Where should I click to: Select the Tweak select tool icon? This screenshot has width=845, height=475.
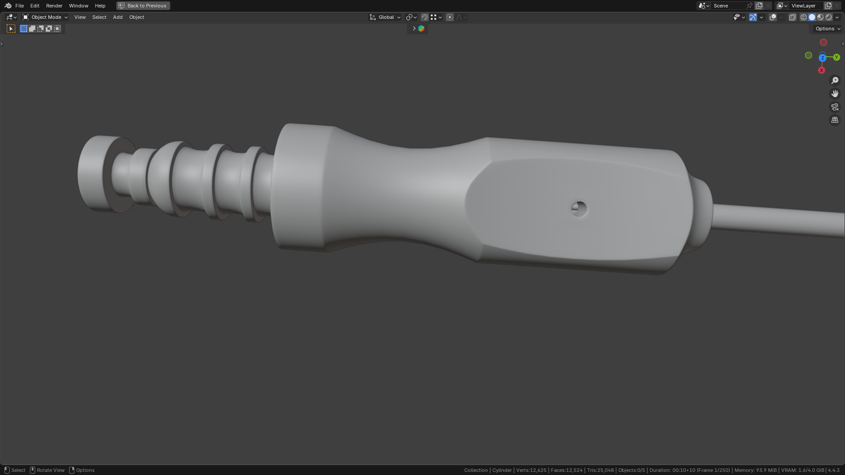[x=11, y=29]
